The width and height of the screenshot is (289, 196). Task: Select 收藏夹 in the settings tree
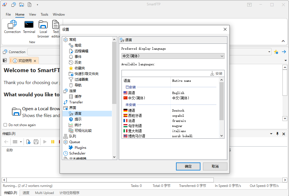click(79, 68)
